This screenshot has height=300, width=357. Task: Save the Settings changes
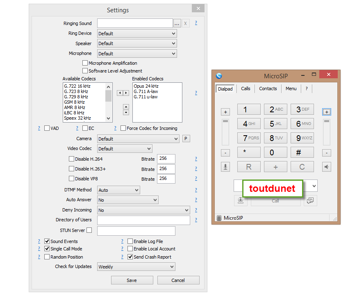[132, 280]
